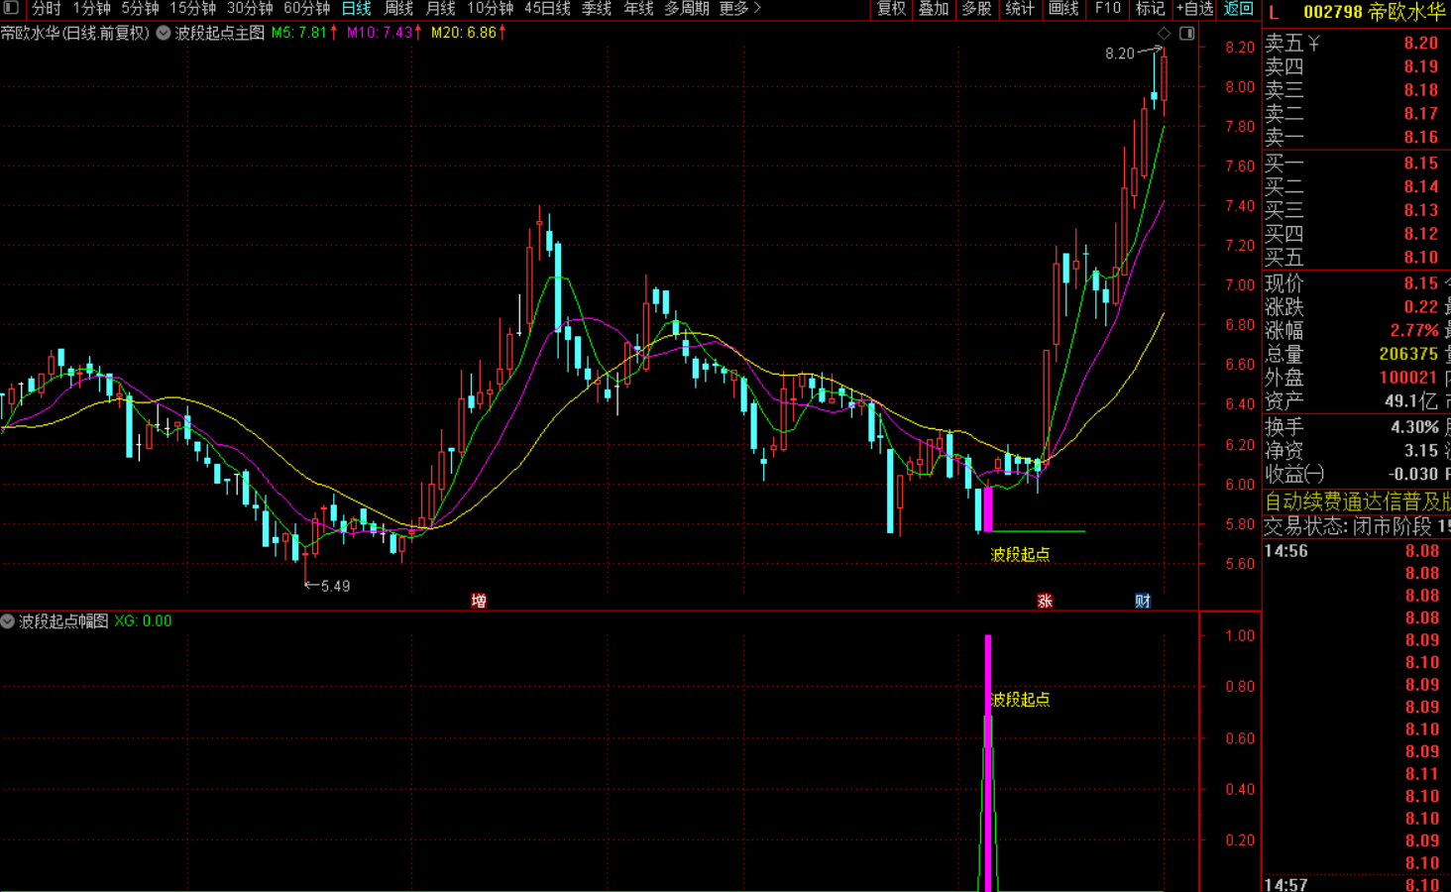Click the 卖三 ask row price 8.18
Viewport: 1451px width, 892px height.
(x=1420, y=90)
